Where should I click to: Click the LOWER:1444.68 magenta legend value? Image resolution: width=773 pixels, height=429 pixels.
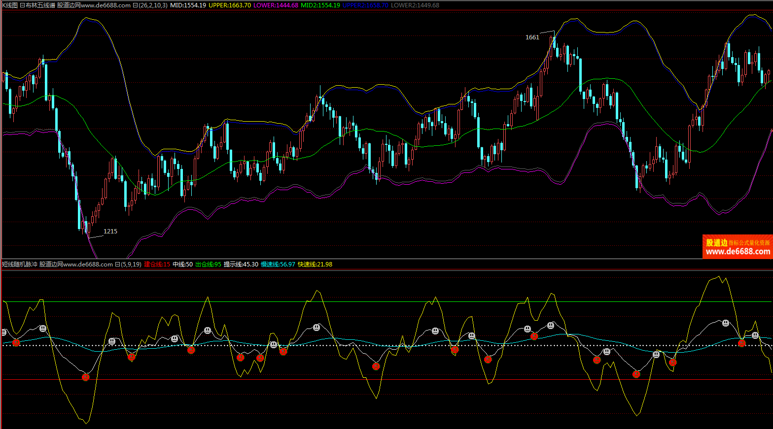(x=276, y=5)
